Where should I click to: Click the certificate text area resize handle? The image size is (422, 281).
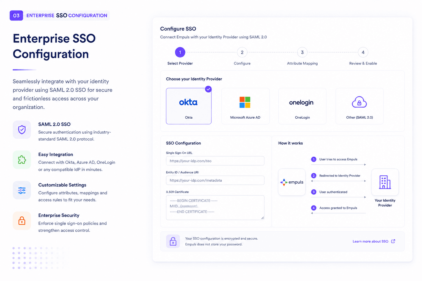262,218
